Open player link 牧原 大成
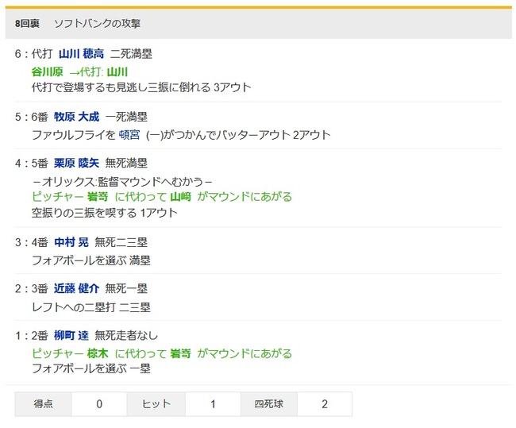 pos(76,117)
